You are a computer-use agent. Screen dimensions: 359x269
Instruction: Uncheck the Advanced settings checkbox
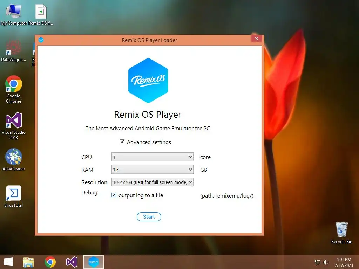tap(122, 142)
